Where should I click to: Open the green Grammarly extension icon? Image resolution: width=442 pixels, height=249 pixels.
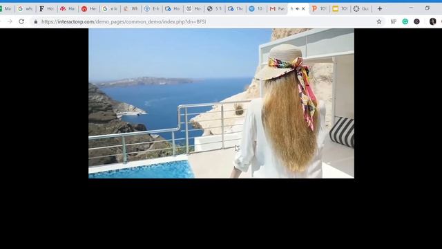[x=405, y=21]
